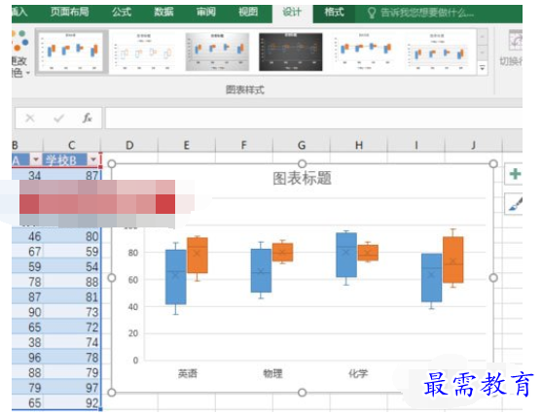This screenshot has height=415, width=542.
Task: Select column J header
Action: (473, 146)
